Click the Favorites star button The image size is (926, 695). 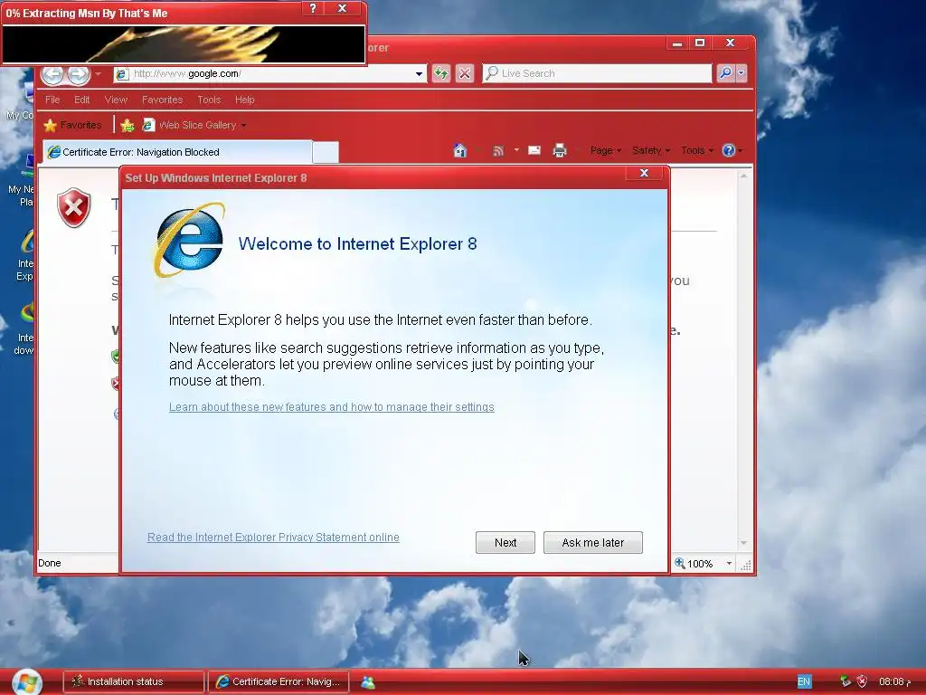tap(72, 125)
